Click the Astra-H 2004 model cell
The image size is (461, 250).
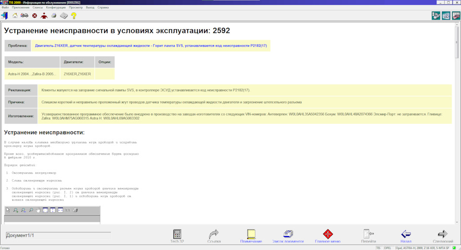pyautogui.click(x=32, y=74)
